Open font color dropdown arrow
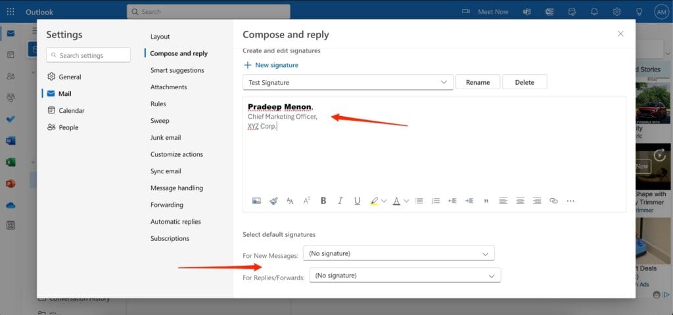Screen dimensions: 673x315 [x=406, y=201]
